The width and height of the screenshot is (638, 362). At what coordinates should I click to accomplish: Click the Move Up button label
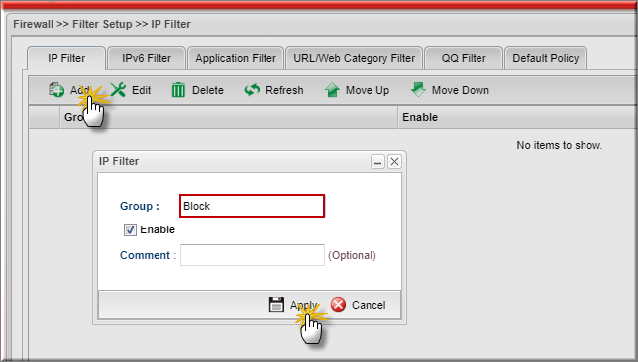[368, 90]
